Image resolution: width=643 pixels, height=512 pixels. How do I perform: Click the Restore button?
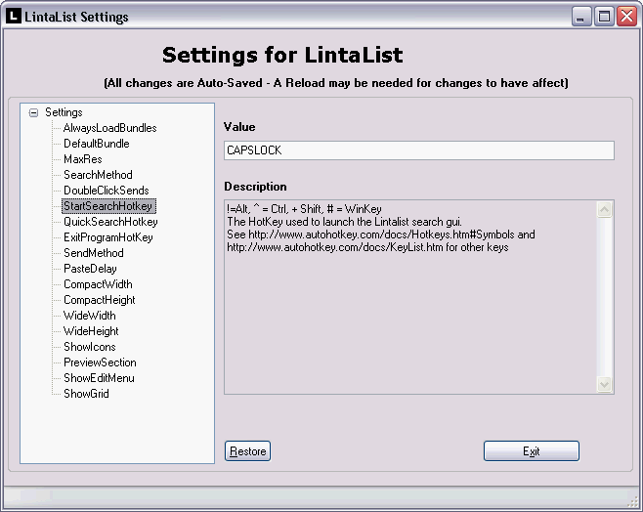click(x=247, y=450)
